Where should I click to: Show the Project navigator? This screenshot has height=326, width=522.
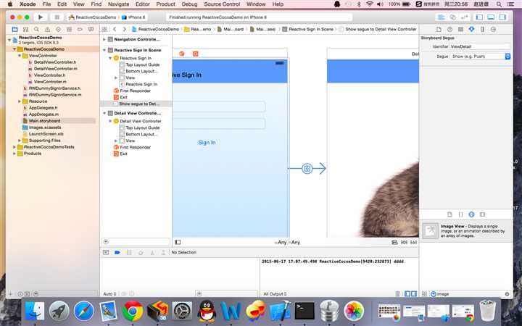14,29
